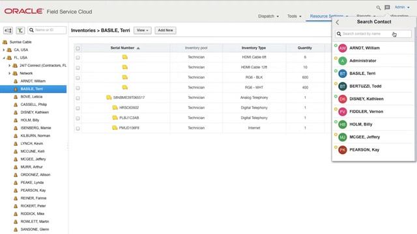Open the View dropdown button

tap(142, 31)
